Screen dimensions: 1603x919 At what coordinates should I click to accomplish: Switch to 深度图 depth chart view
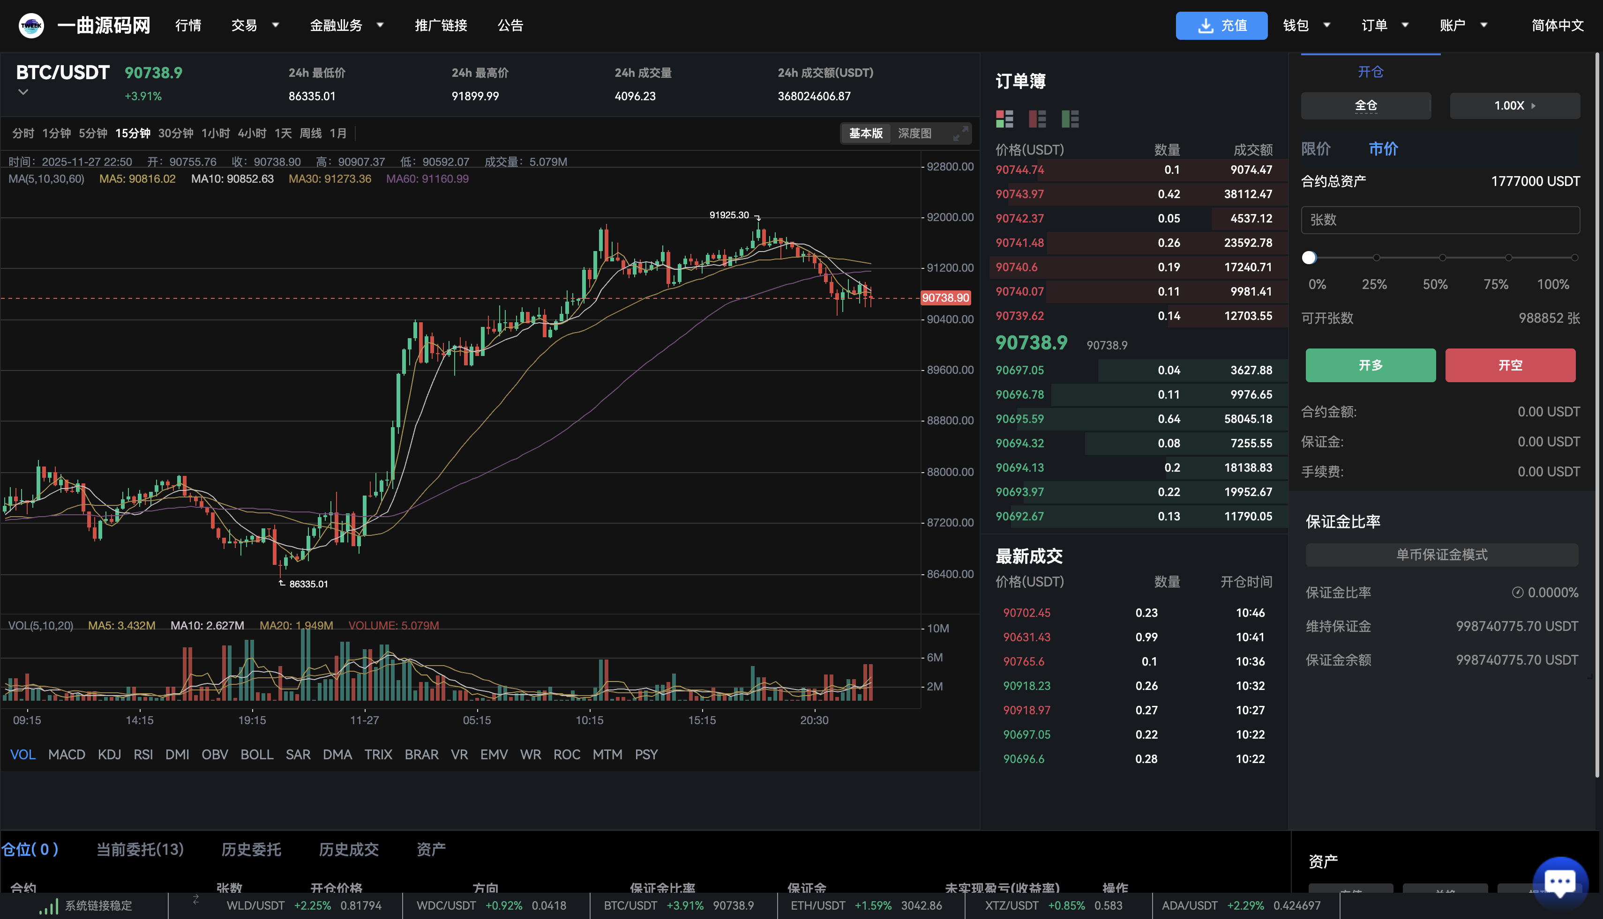pyautogui.click(x=914, y=133)
